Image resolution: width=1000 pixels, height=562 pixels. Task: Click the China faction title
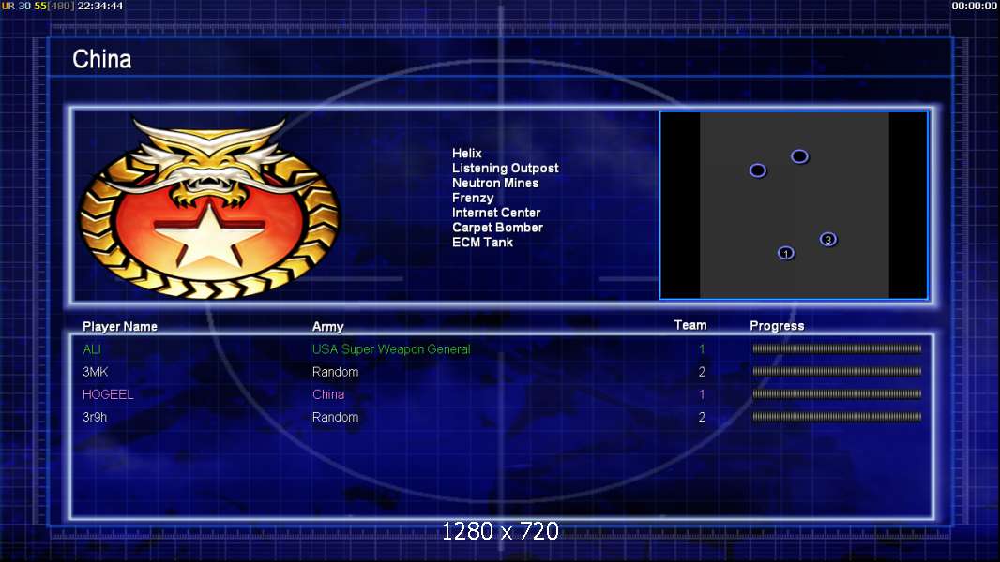[x=102, y=59]
